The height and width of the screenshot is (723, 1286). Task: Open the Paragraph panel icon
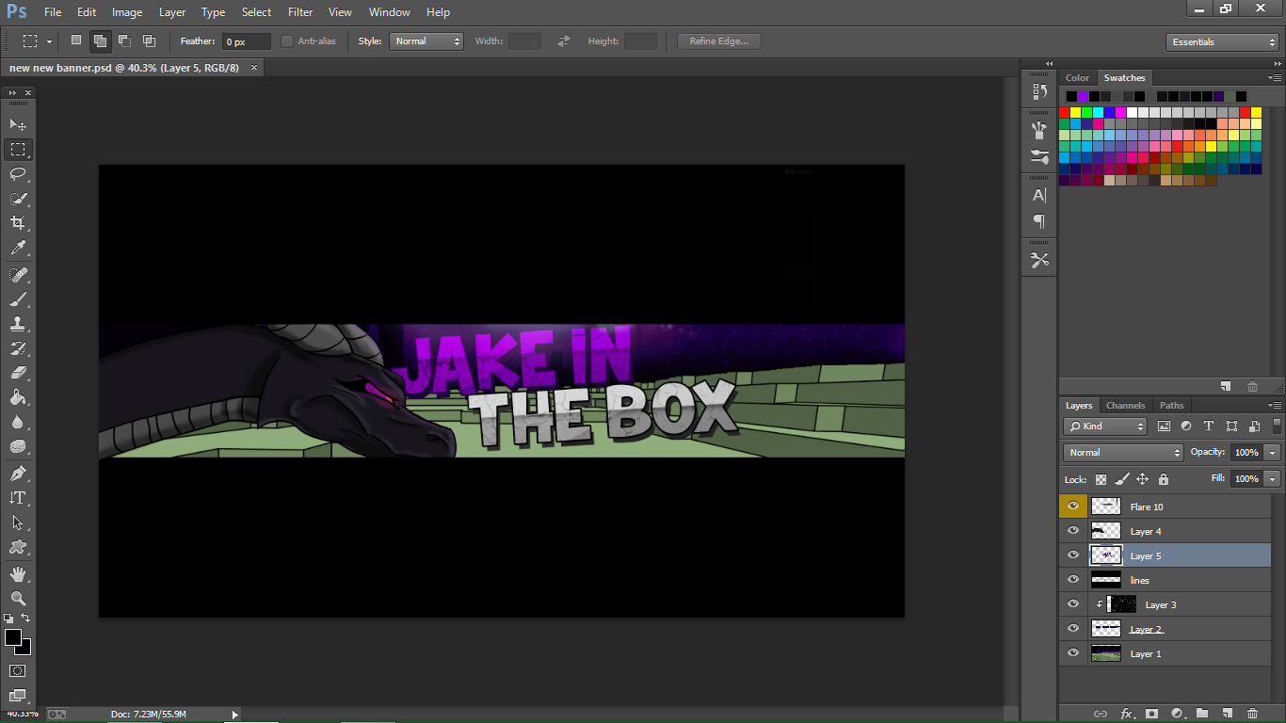click(1039, 221)
